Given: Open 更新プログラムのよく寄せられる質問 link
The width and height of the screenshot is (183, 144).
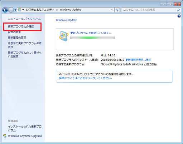Looking at the screenshot, I should pyautogui.click(x=25, y=55).
